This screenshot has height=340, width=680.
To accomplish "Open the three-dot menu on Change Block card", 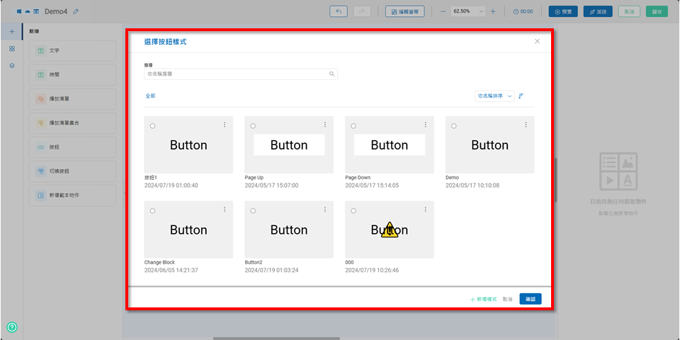I will coord(225,210).
